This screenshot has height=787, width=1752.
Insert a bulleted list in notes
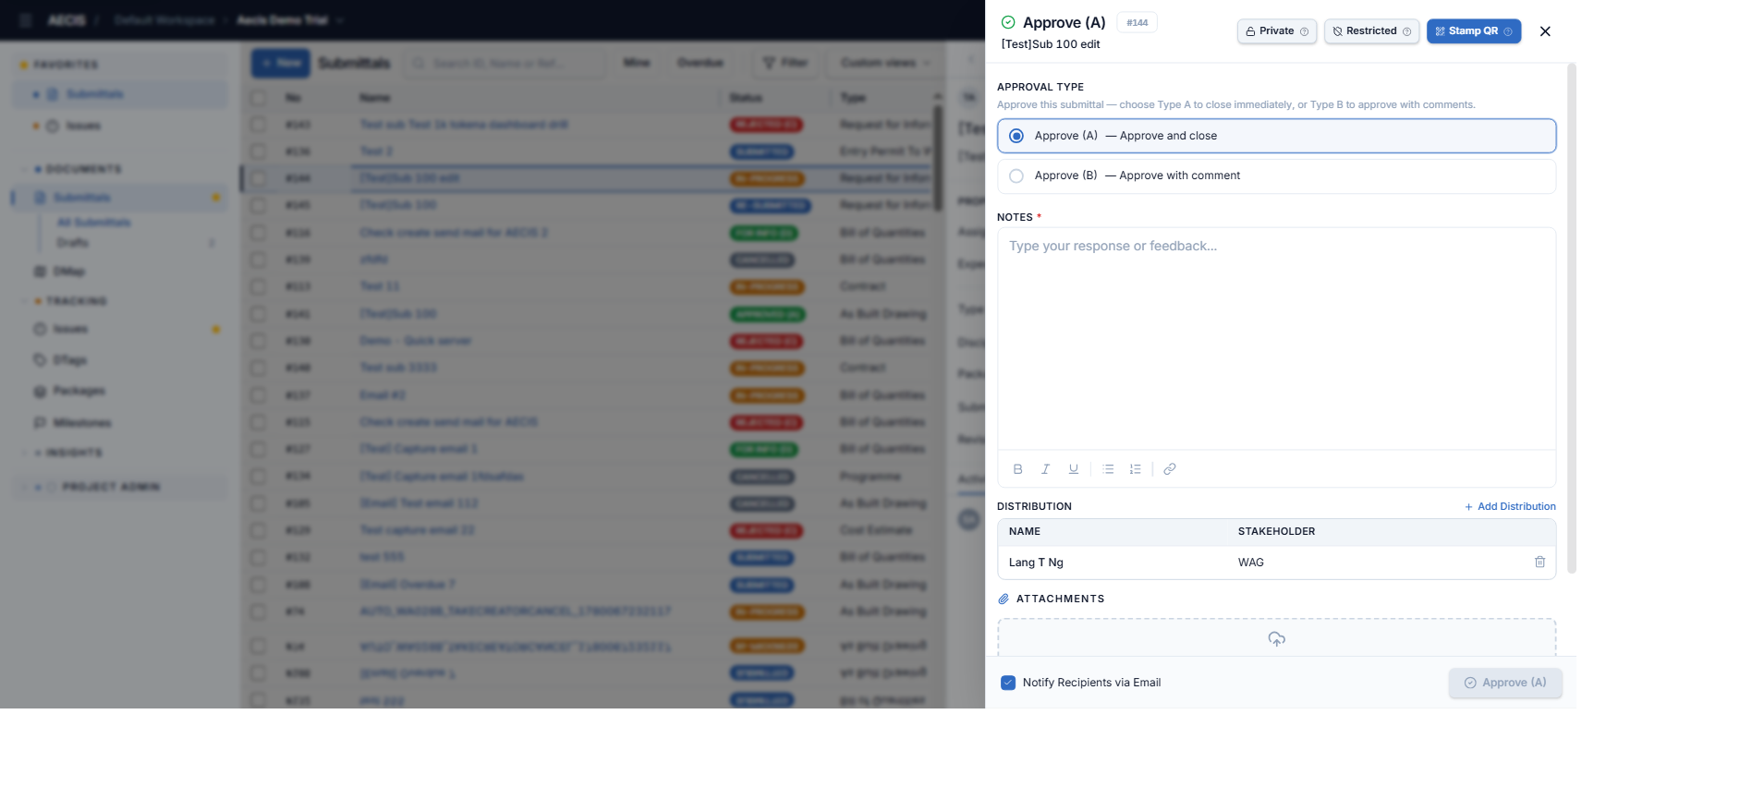click(1108, 469)
